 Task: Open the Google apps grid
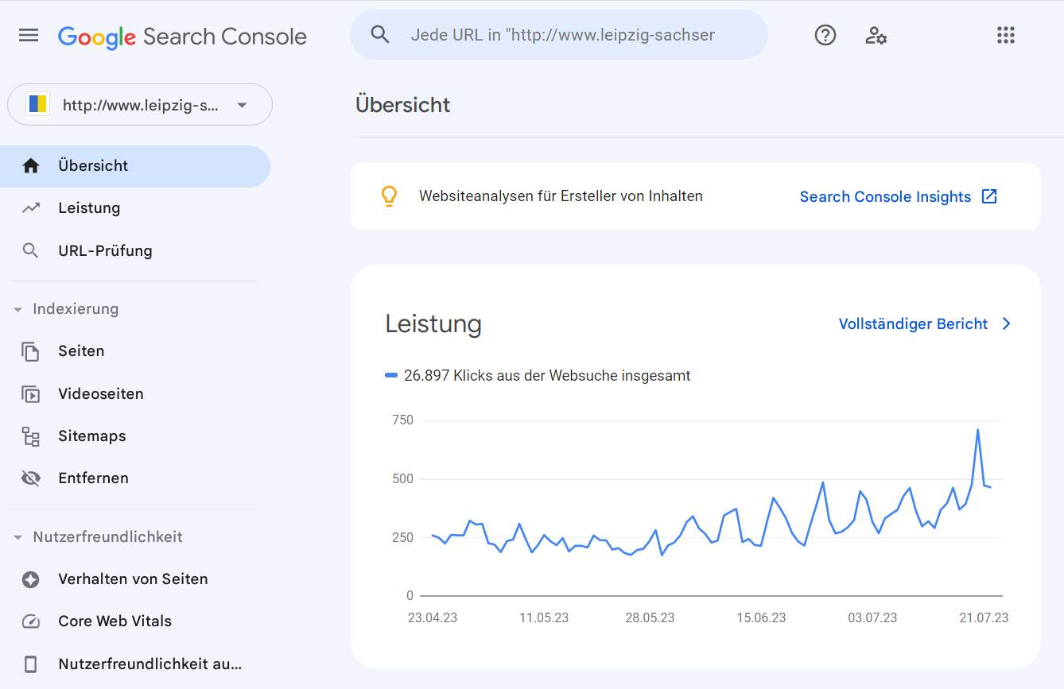tap(1006, 35)
